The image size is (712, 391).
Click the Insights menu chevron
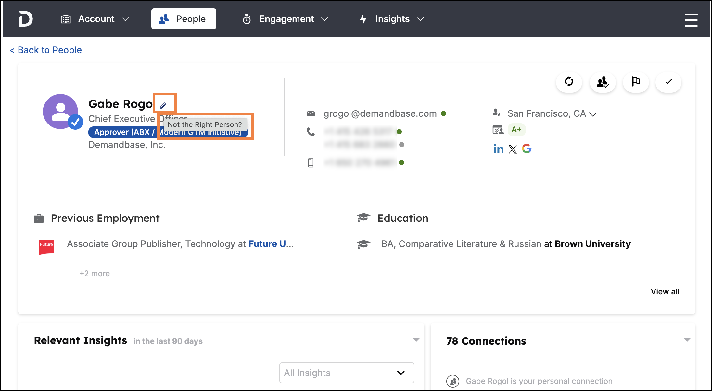coord(420,19)
